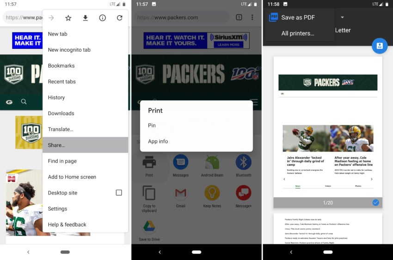This screenshot has width=393, height=260.
Task: Reload the page with refresh icon
Action: [120, 18]
